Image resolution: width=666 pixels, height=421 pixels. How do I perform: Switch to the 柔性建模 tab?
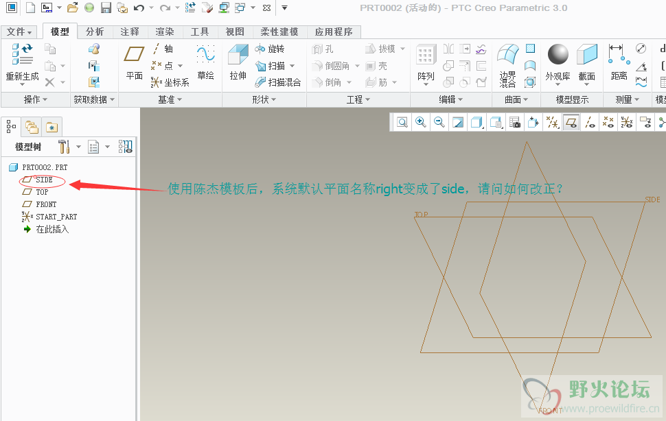tap(279, 32)
